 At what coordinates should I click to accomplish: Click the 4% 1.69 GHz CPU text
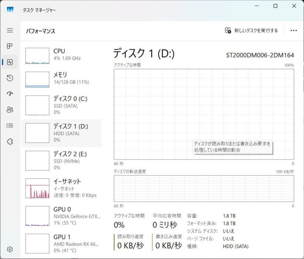pyautogui.click(x=67, y=58)
